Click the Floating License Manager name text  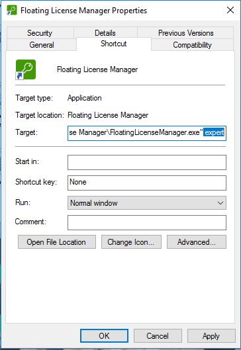(97, 69)
